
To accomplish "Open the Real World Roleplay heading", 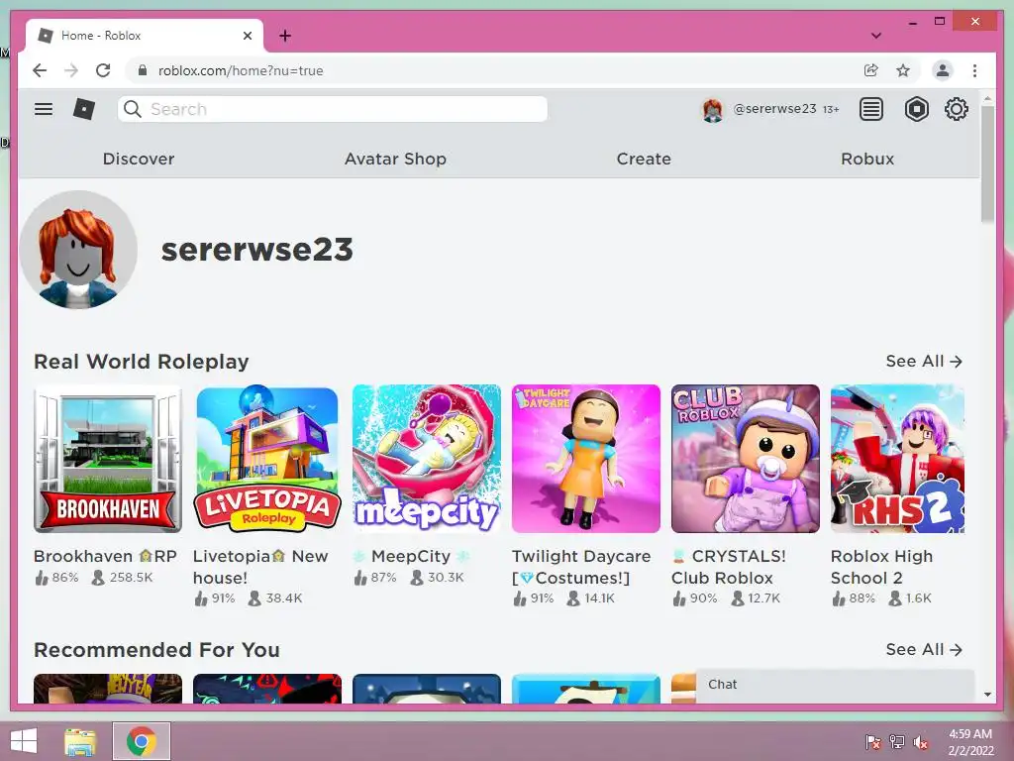I will [x=141, y=361].
